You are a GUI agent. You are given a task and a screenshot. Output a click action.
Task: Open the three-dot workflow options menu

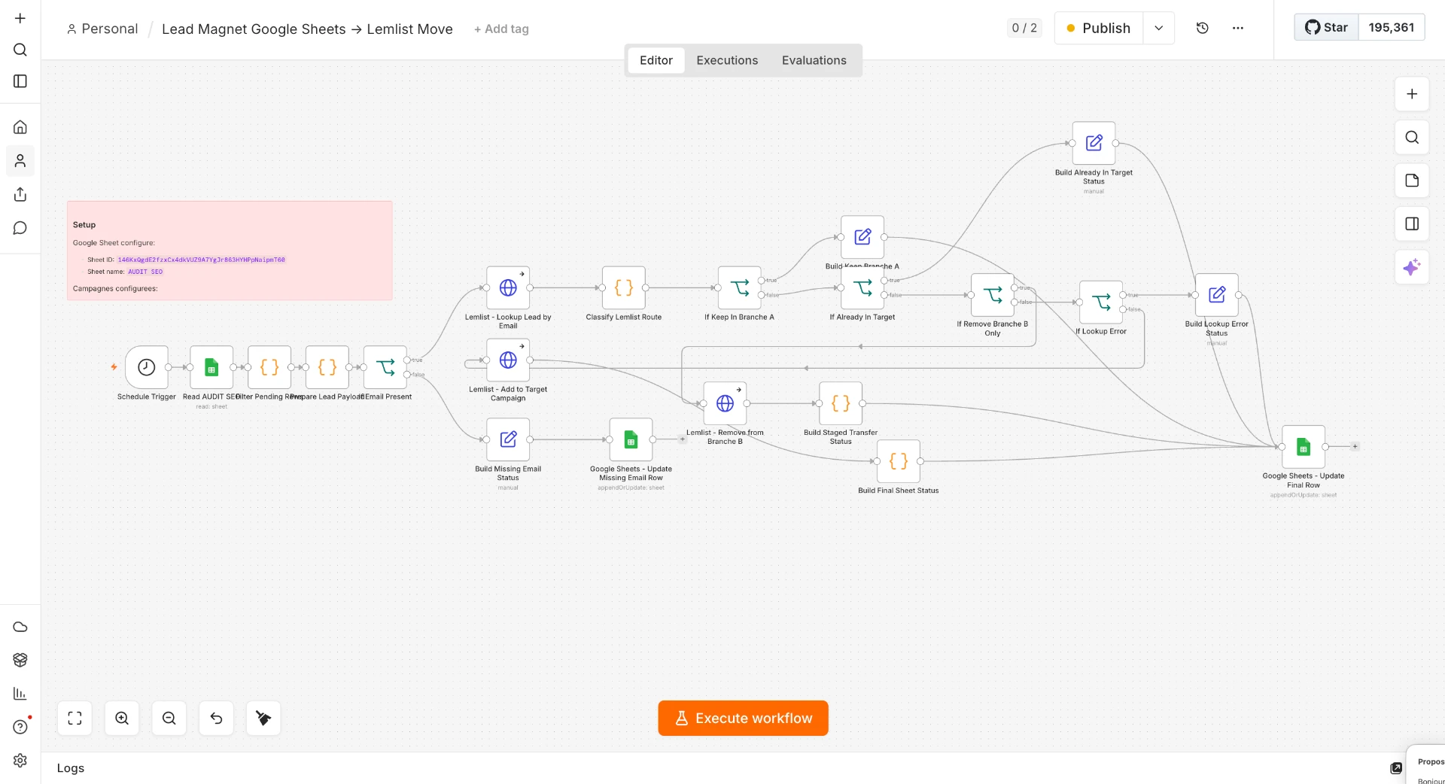coord(1238,28)
